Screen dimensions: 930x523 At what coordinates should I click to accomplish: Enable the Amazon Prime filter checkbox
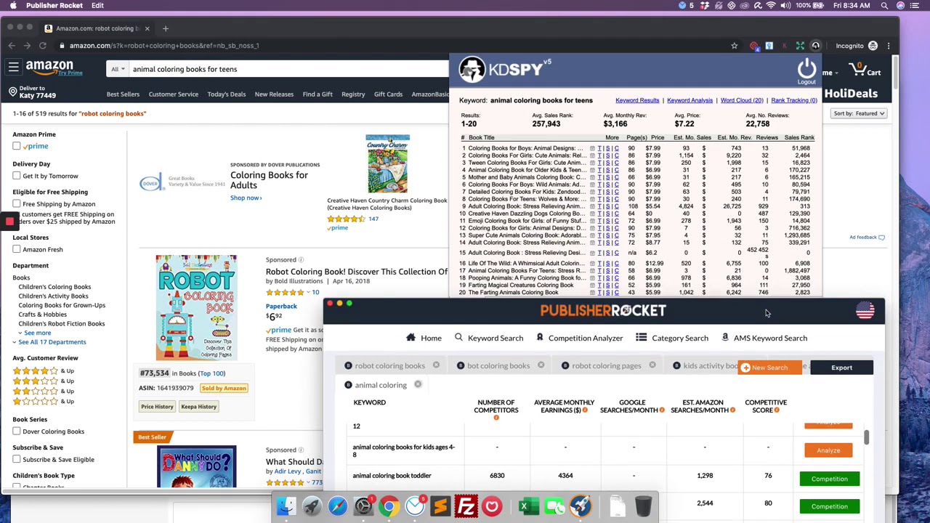(17, 146)
